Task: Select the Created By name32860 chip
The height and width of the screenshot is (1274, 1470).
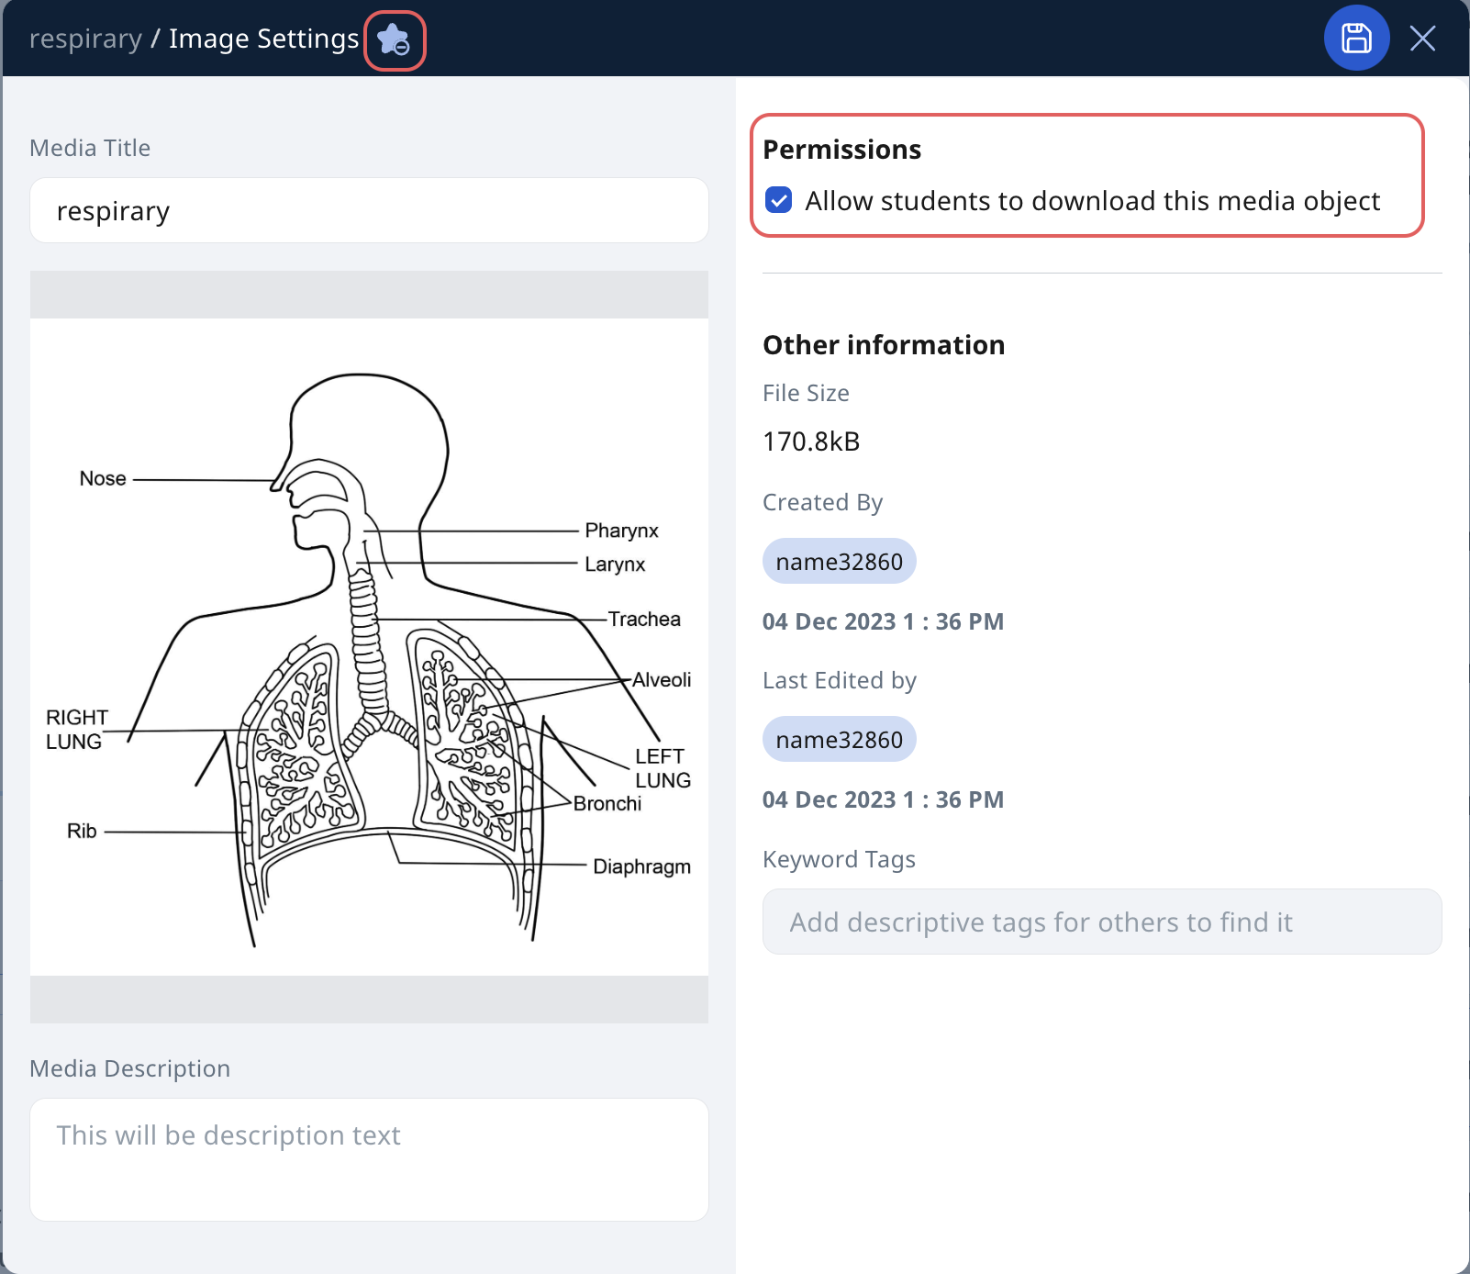Action: (840, 561)
